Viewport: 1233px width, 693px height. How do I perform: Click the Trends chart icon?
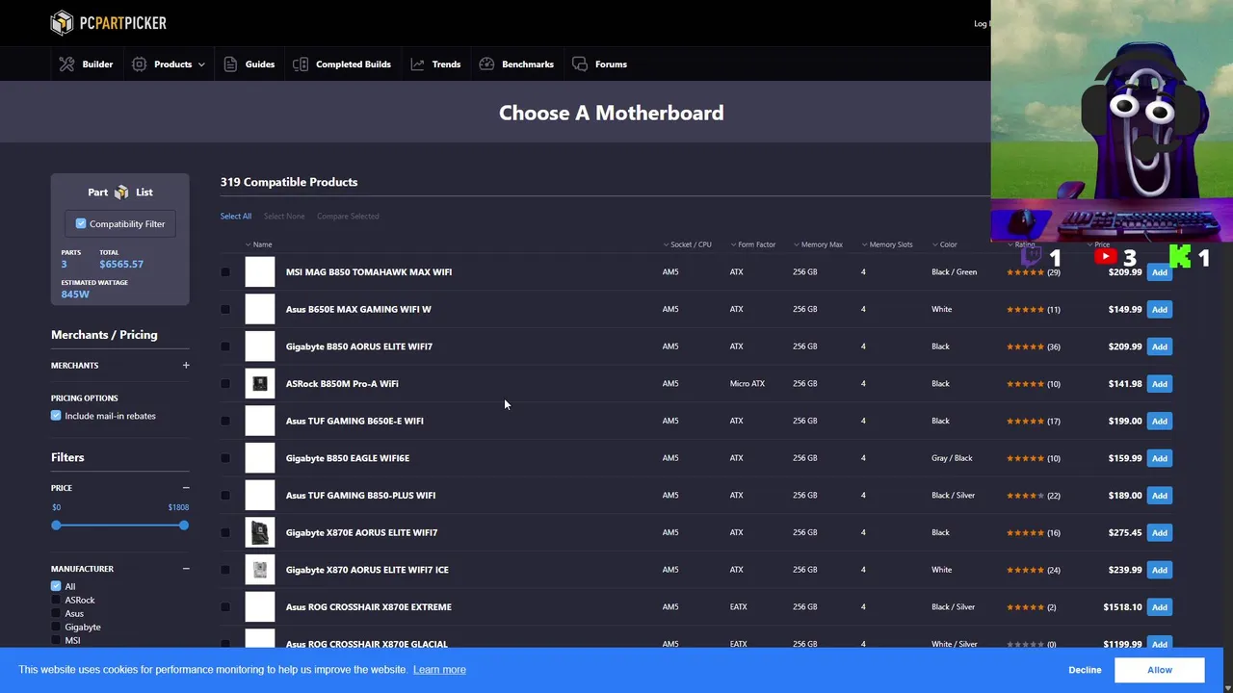(x=417, y=64)
